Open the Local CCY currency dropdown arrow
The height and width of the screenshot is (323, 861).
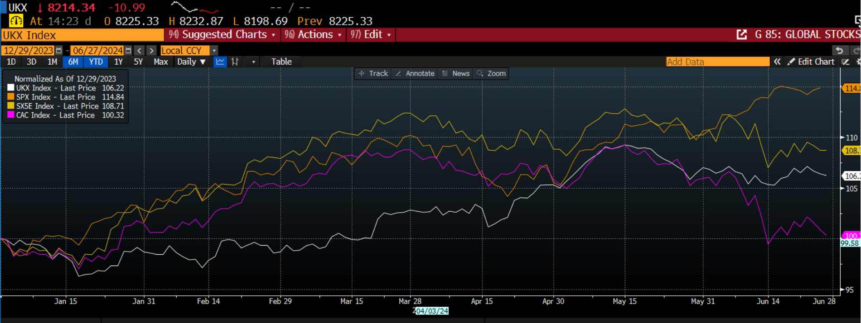pos(214,51)
